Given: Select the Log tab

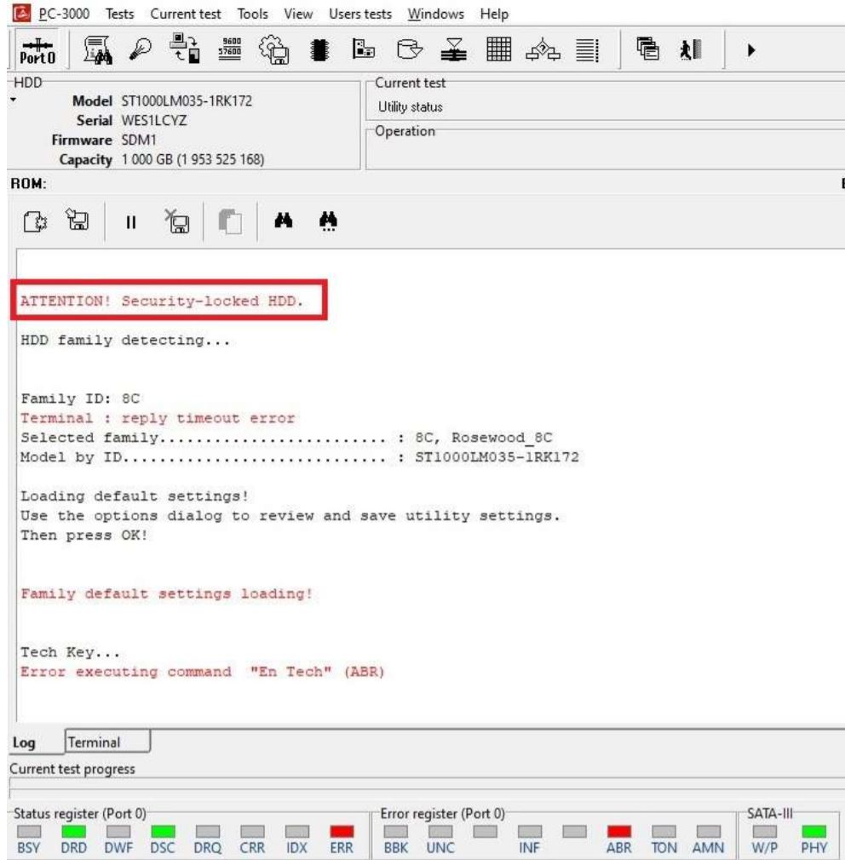Looking at the screenshot, I should (x=24, y=742).
